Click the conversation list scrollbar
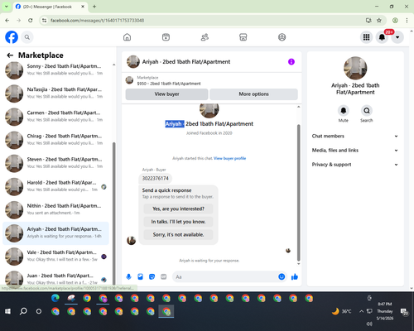 click(x=114, y=213)
